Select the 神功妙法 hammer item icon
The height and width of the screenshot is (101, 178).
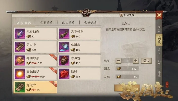click(x=20, y=60)
